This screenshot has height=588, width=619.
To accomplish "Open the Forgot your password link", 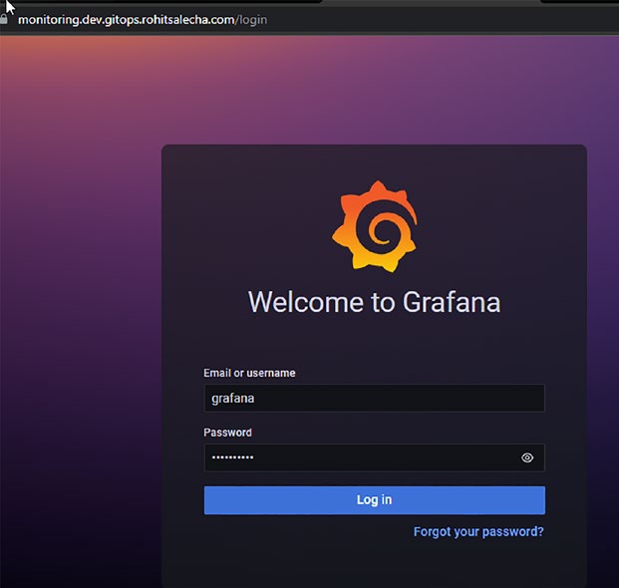I will pyautogui.click(x=478, y=531).
